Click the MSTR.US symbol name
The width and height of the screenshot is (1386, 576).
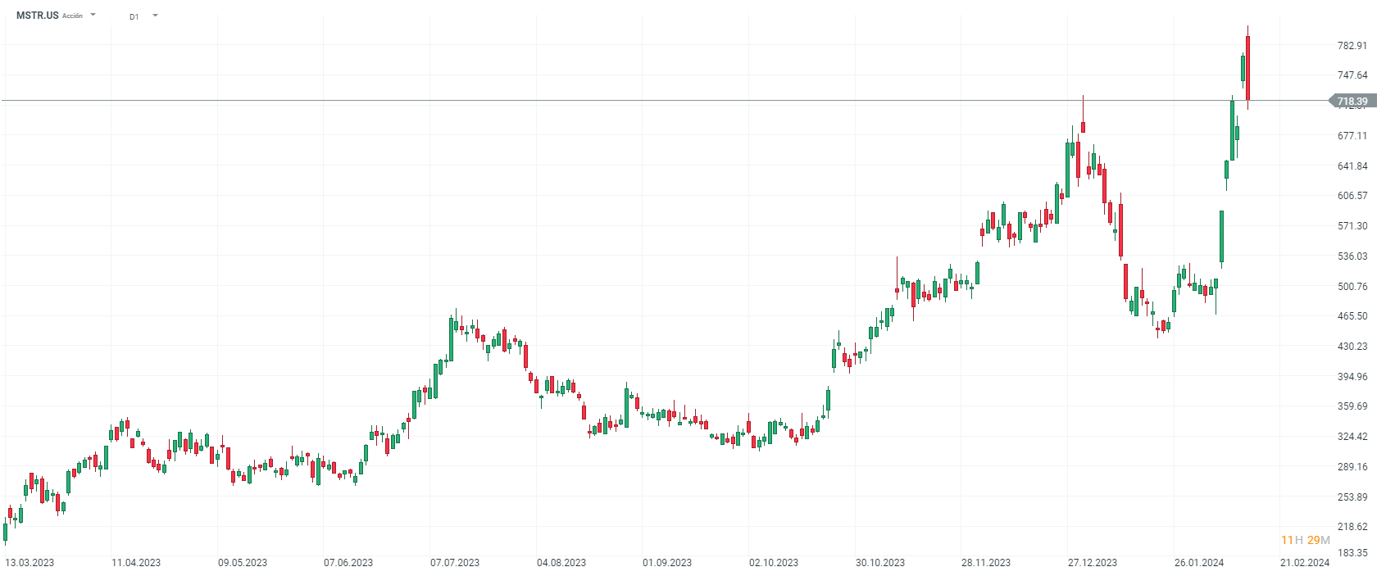(38, 16)
